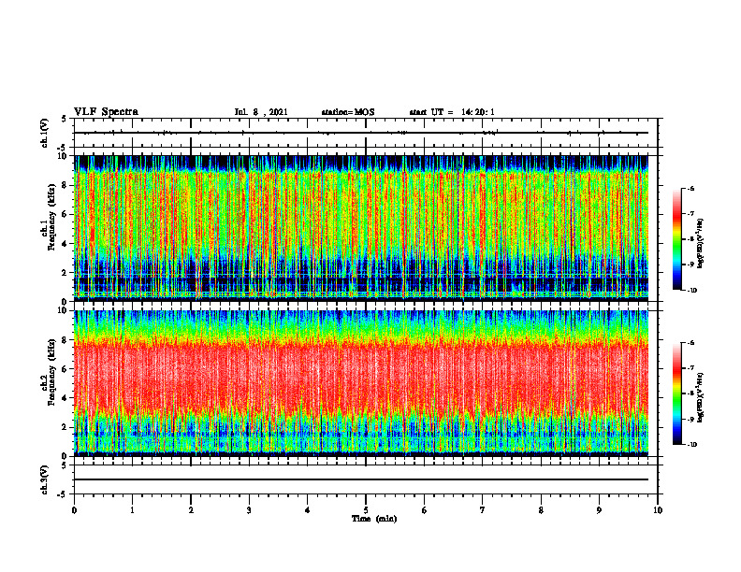Click the ch.2 color bar "log(PSD)" label
This screenshot has height=572, width=741.
[x=701, y=397]
